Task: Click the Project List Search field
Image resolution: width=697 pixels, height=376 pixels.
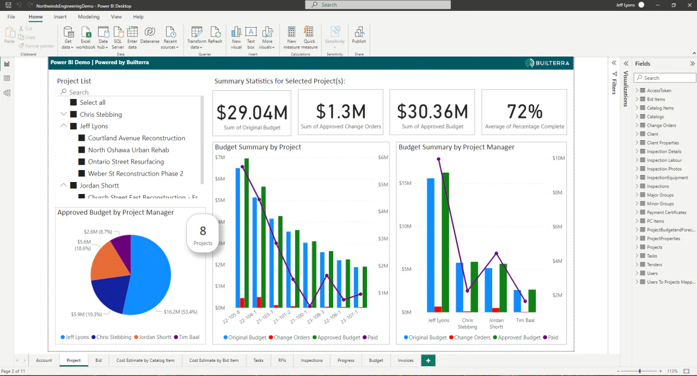Action: coord(130,92)
